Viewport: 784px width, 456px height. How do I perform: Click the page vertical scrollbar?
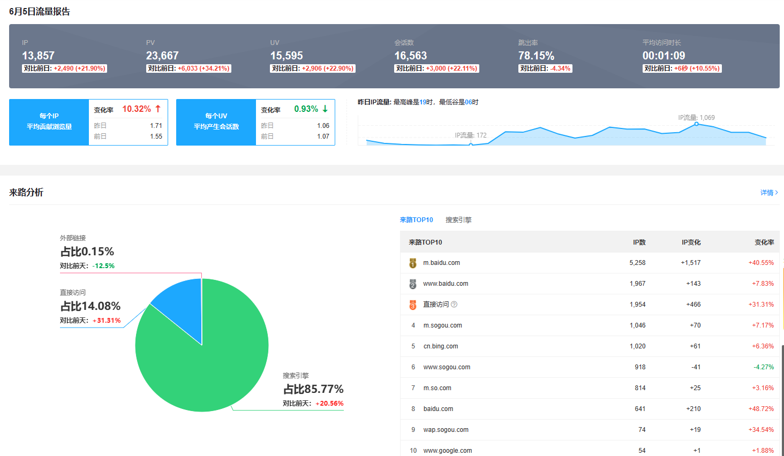782,400
